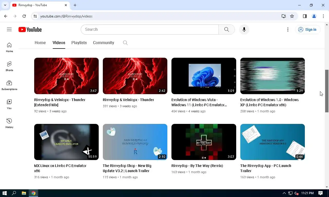Click the address bar URL

click(x=66, y=16)
